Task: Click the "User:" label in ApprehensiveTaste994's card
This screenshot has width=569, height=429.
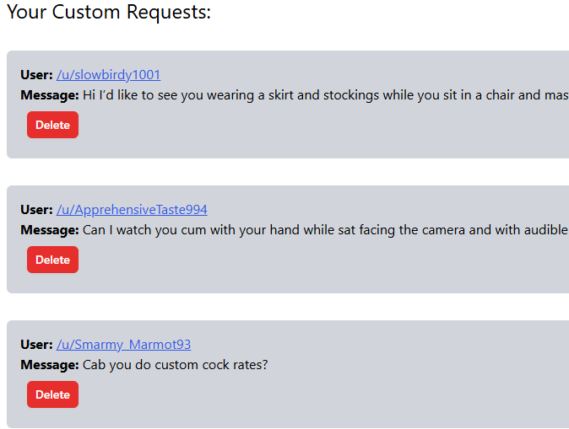Action: coord(36,210)
